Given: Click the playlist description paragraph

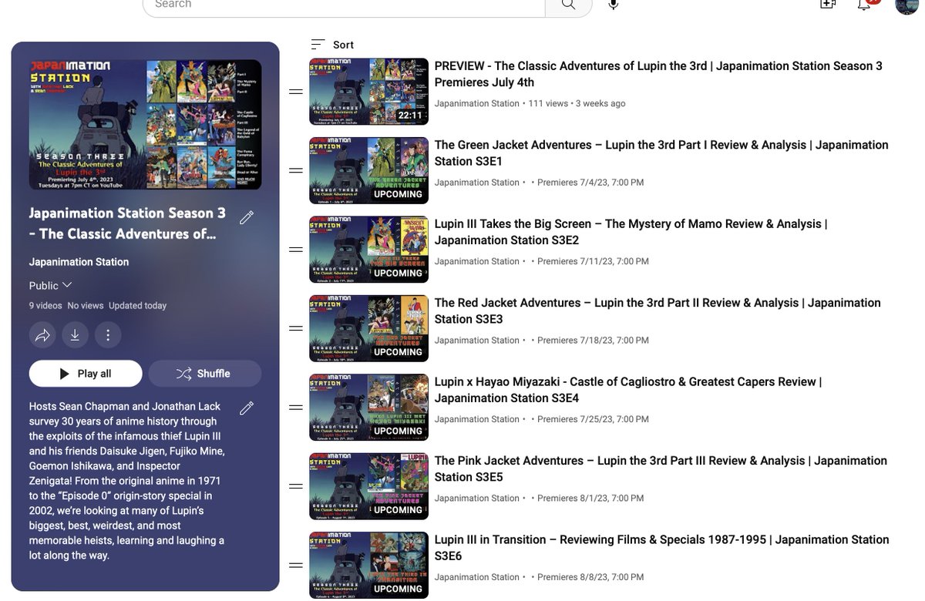Looking at the screenshot, I should [127, 481].
